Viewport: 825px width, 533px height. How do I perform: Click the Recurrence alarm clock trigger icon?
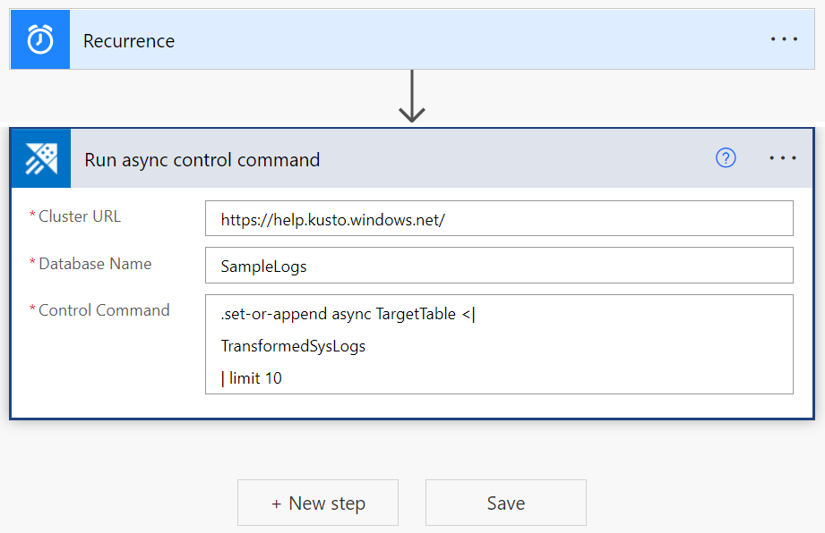coord(39,38)
